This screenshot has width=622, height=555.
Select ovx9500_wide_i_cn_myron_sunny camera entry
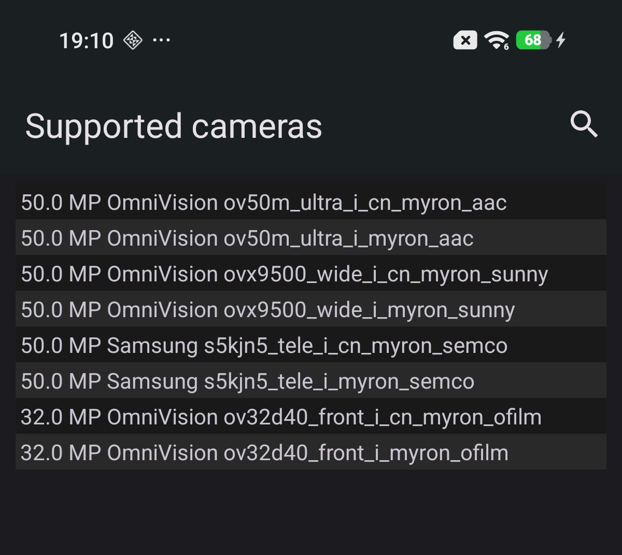(311, 273)
